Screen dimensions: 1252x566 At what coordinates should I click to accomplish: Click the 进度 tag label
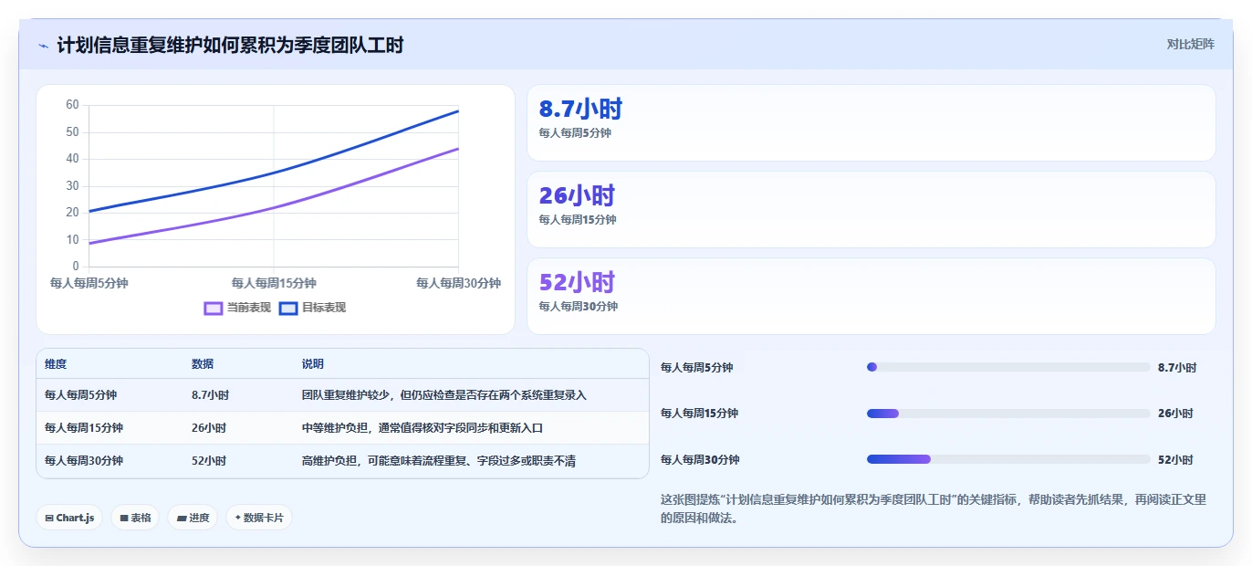[199, 518]
